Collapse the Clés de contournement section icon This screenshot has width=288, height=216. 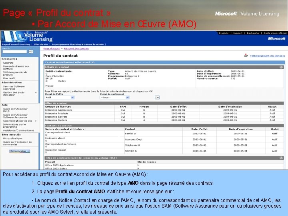281,158
